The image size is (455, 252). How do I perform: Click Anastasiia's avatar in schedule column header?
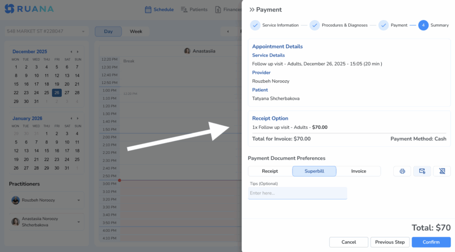[x=187, y=51]
